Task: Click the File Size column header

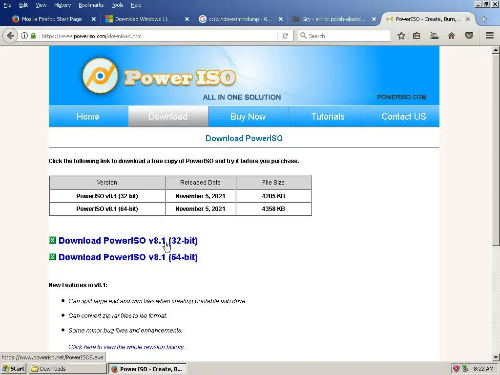Action: [x=273, y=183]
